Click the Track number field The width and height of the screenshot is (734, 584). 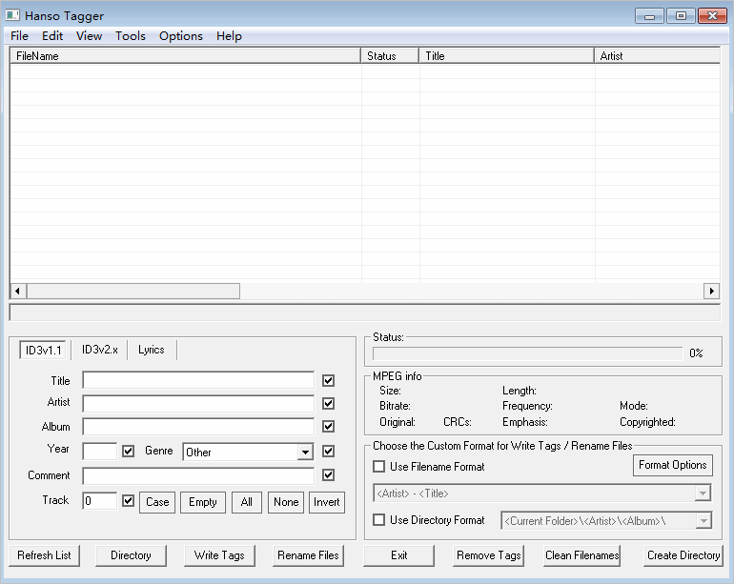pos(100,501)
